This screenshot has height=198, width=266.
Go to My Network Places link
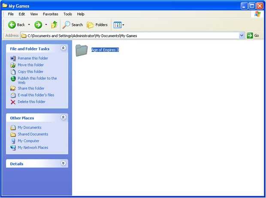tap(33, 148)
